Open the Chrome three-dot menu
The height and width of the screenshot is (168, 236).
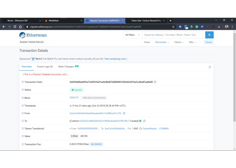coord(232,27)
